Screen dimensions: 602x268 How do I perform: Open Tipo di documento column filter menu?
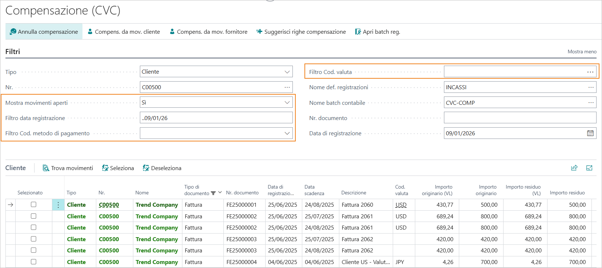click(220, 193)
